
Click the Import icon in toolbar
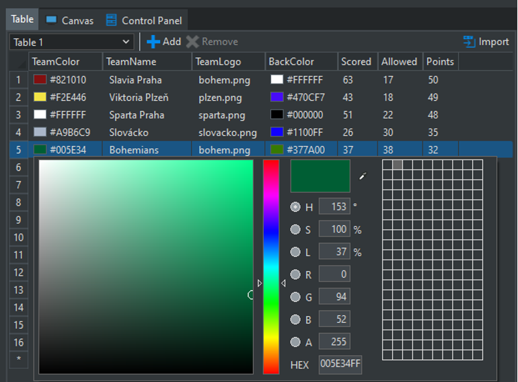tap(469, 42)
